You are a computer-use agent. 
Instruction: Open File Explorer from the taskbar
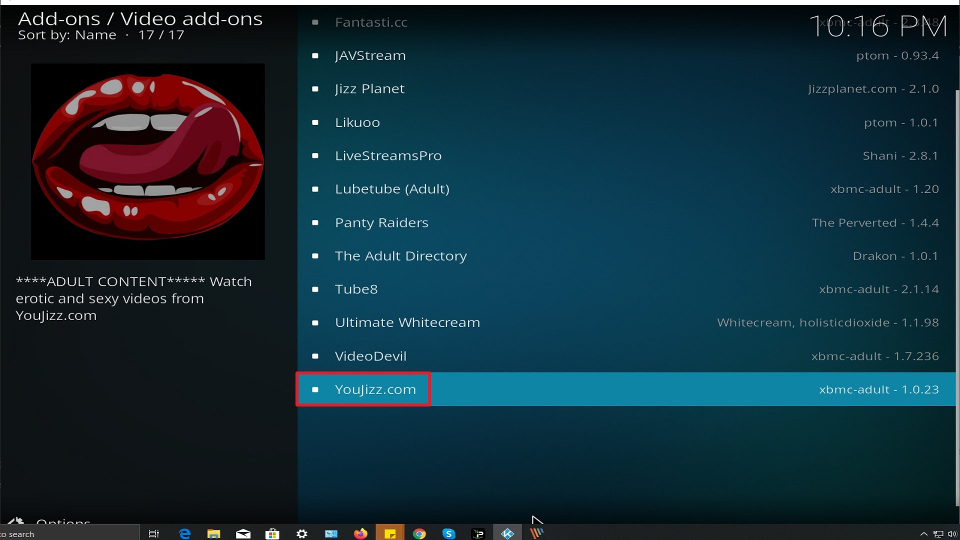[x=213, y=533]
